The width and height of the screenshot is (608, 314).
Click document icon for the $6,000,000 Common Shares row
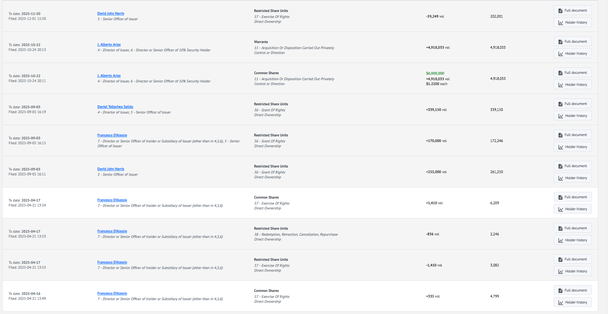click(560, 73)
